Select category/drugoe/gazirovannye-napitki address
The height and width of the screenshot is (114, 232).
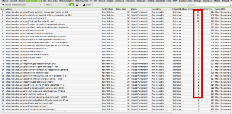click(x=29, y=82)
